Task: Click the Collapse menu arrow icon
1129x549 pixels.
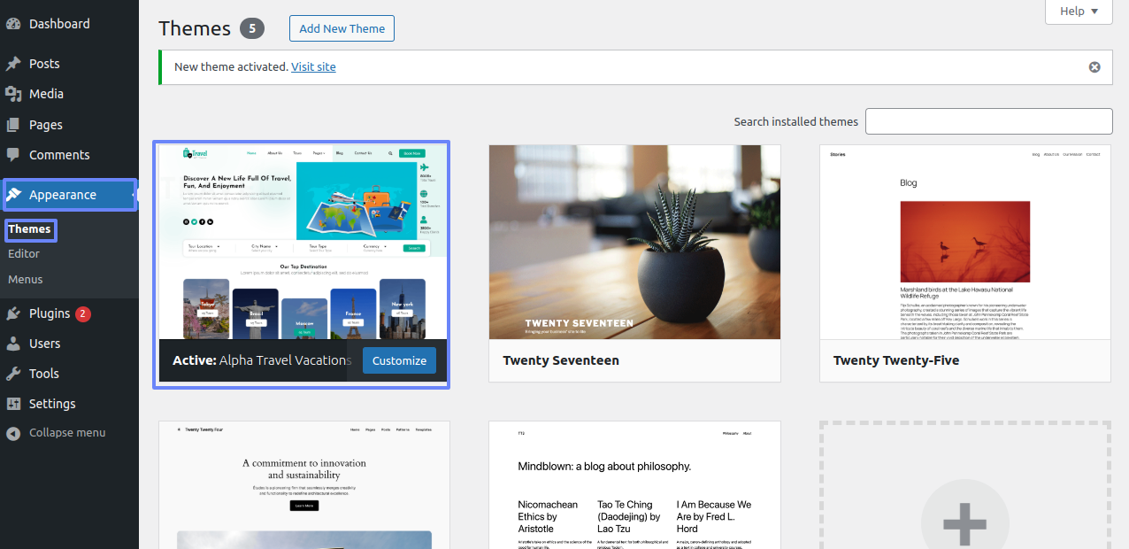Action: click(x=13, y=433)
